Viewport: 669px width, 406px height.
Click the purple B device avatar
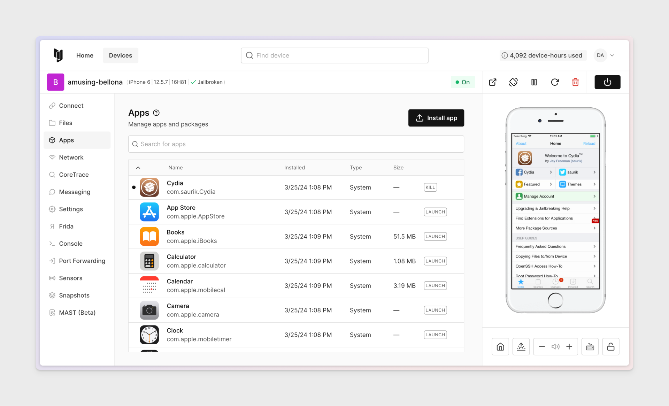pyautogui.click(x=55, y=82)
